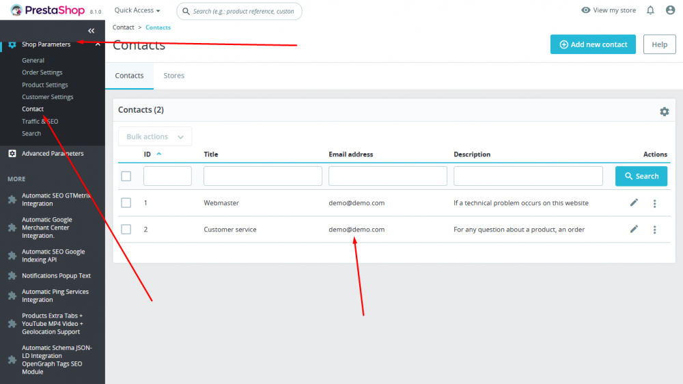Click 'For any question about a product' description
Screen dimensions: 683x384
[519, 230]
